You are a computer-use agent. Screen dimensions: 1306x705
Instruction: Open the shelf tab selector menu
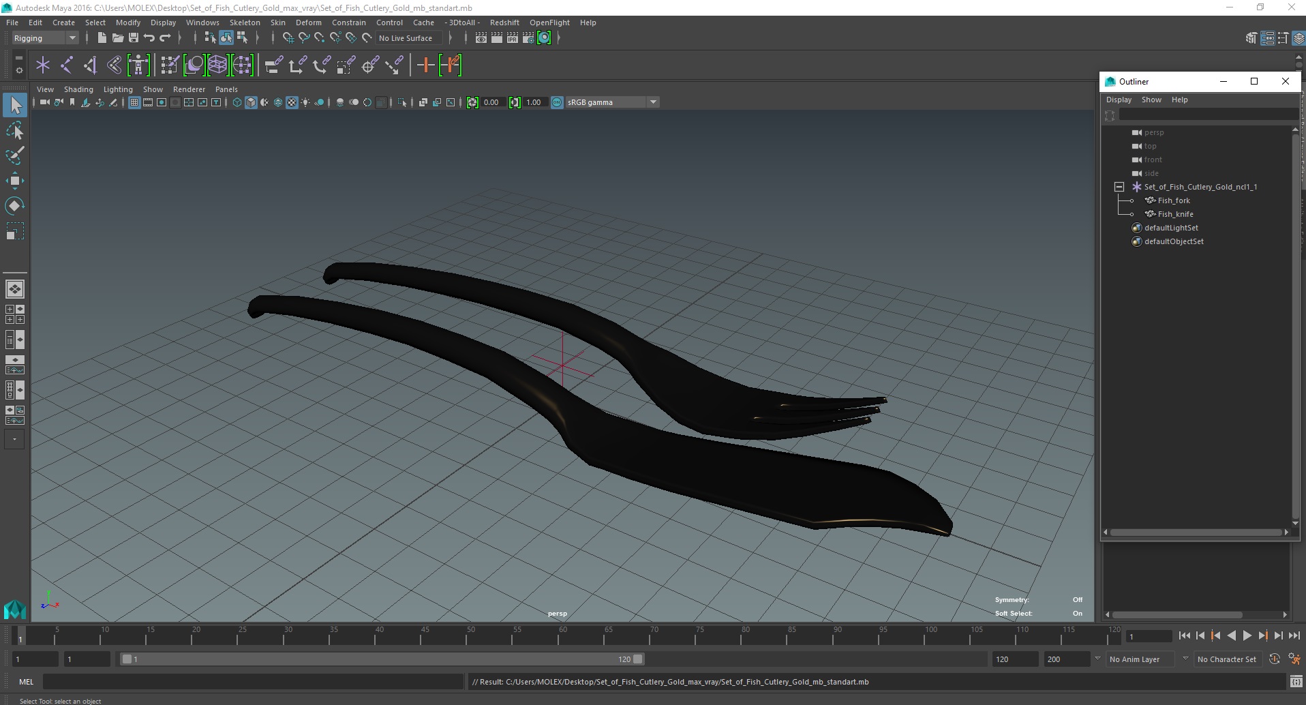[19, 59]
